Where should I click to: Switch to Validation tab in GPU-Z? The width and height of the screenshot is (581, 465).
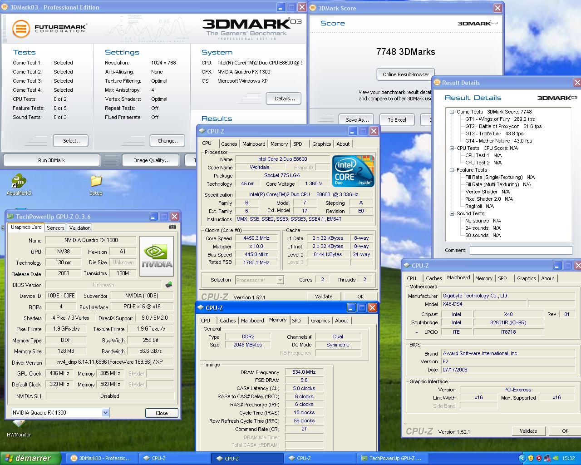(80, 228)
